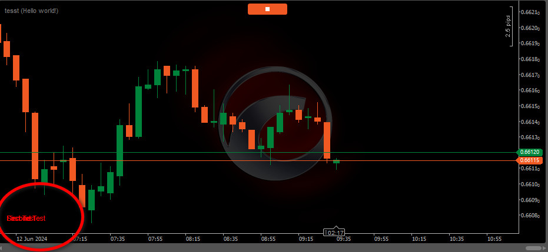The width and height of the screenshot is (548, 252).
Task: Click the 10:55 time axis label
Action: coord(494,238)
